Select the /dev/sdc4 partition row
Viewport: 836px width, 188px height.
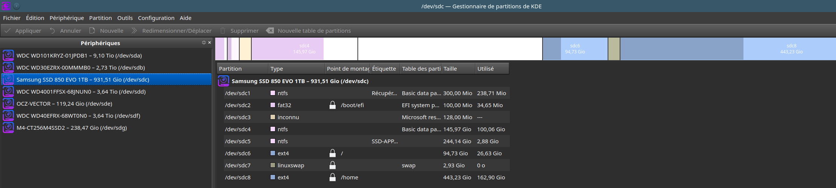click(367, 129)
